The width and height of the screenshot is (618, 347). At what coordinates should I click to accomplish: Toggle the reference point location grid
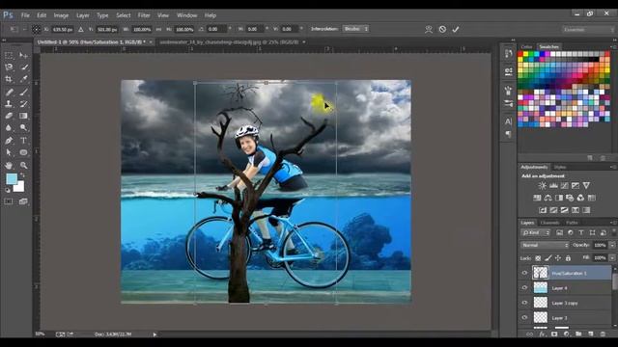point(37,29)
